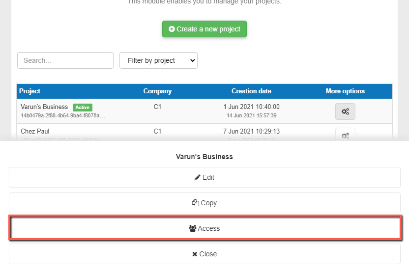Click the More options column header

click(345, 91)
